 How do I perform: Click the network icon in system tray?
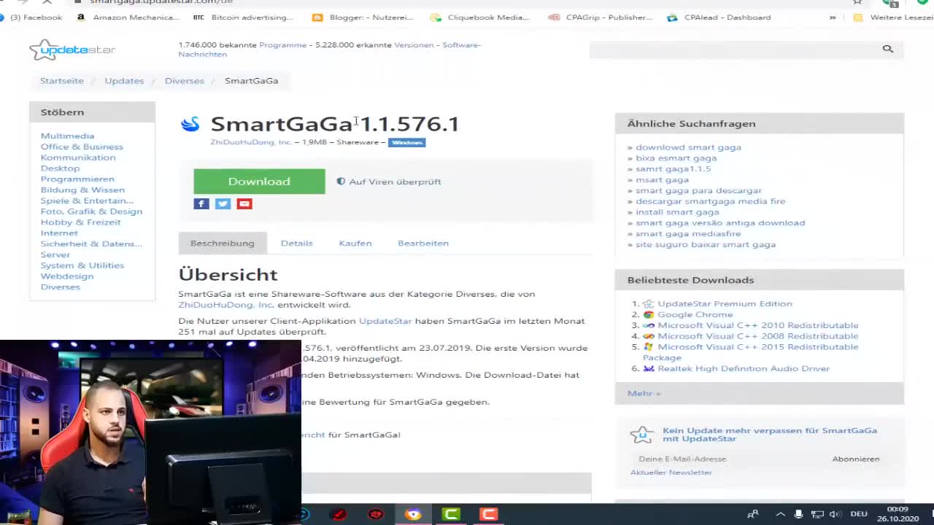tap(817, 514)
